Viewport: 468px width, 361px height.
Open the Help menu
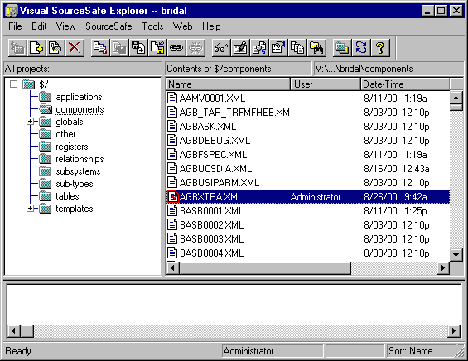211,26
